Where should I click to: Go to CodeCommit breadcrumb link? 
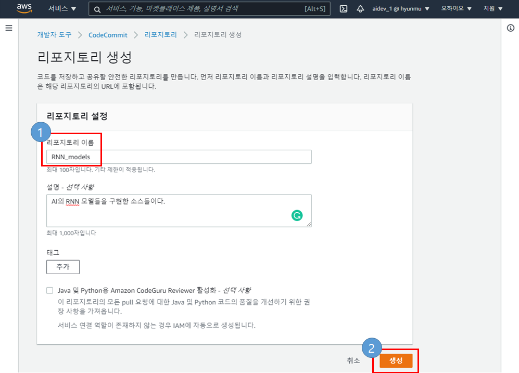point(108,35)
